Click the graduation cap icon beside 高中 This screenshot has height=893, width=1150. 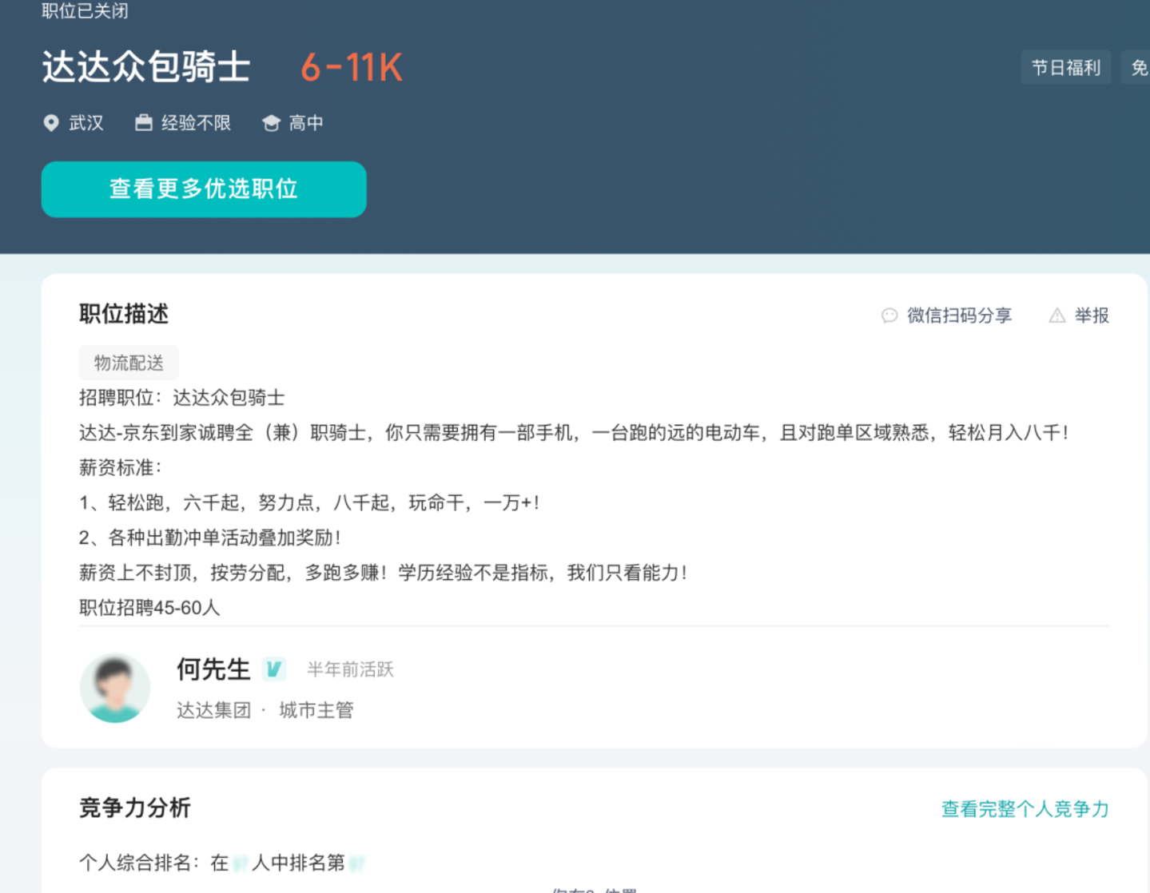(271, 123)
